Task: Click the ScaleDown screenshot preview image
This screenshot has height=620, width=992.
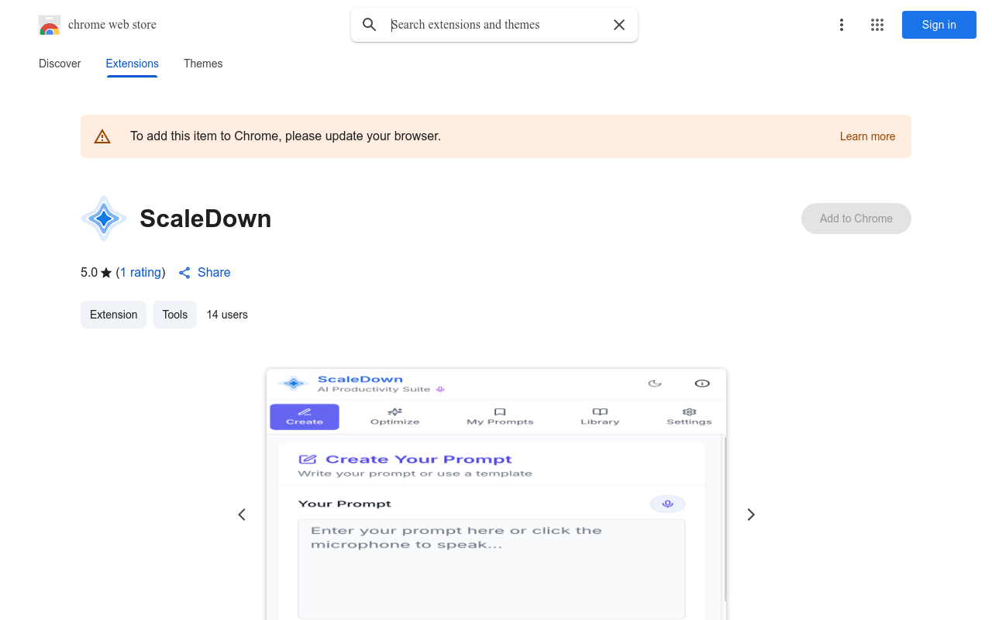Action: 496,494
